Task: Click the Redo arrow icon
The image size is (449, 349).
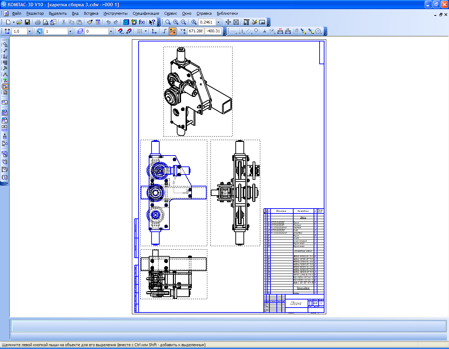Action: tap(116, 22)
